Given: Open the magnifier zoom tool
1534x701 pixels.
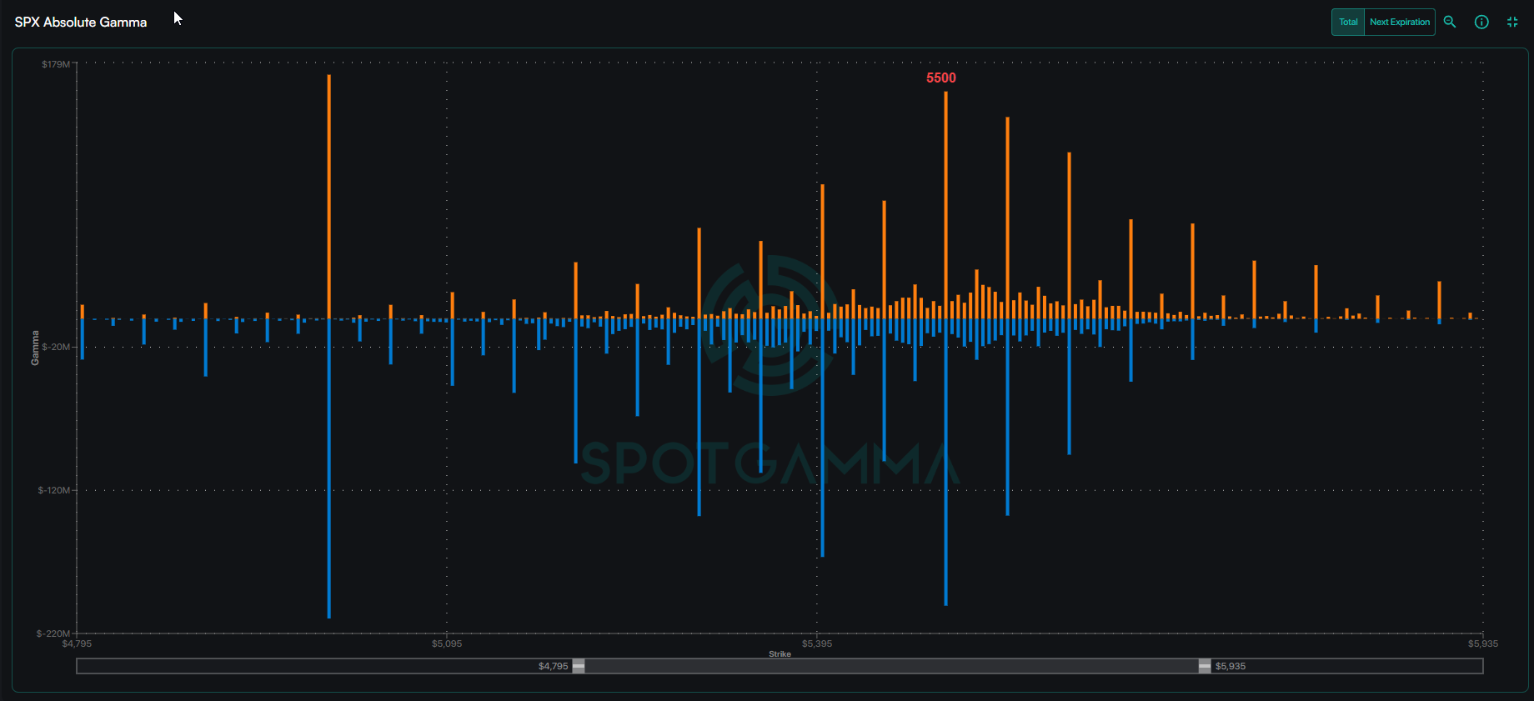Looking at the screenshot, I should point(1450,23).
